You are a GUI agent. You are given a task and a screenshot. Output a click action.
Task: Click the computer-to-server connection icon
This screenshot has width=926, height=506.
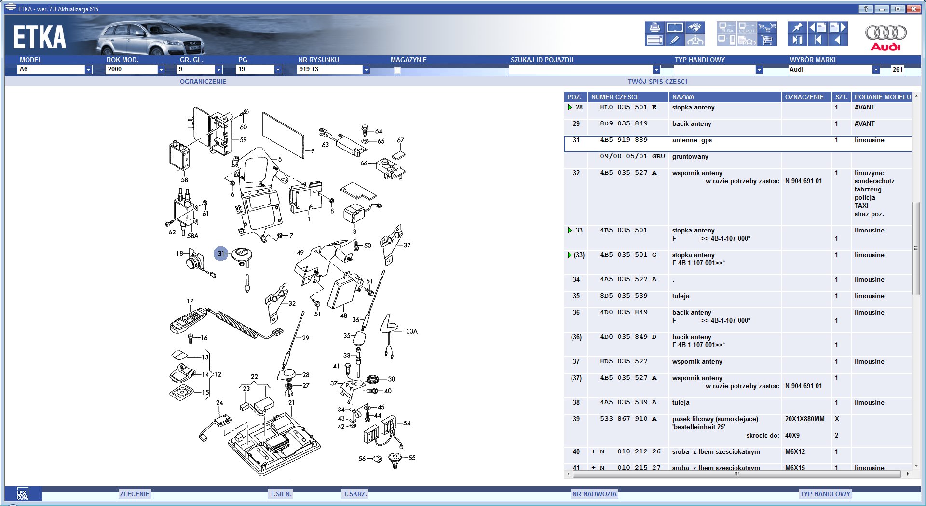pos(726,40)
